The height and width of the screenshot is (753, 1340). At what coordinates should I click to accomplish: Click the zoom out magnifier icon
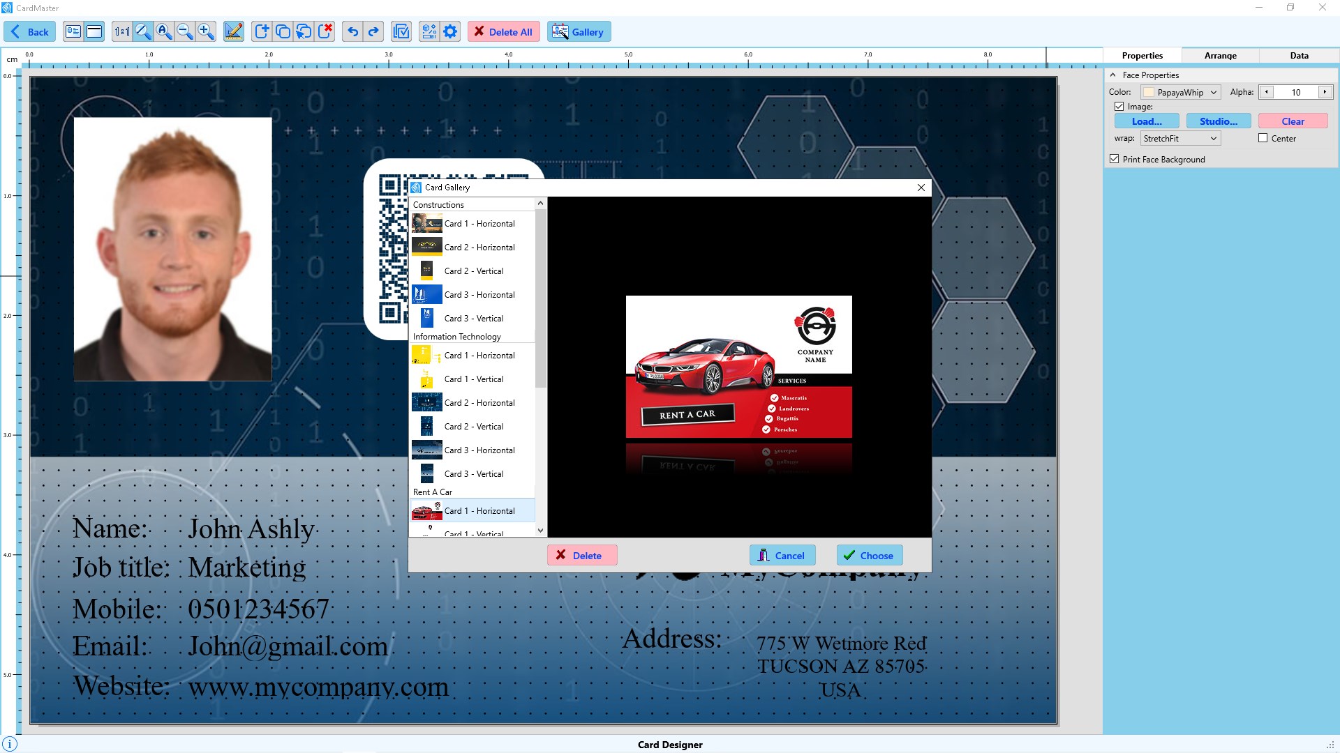pyautogui.click(x=185, y=31)
